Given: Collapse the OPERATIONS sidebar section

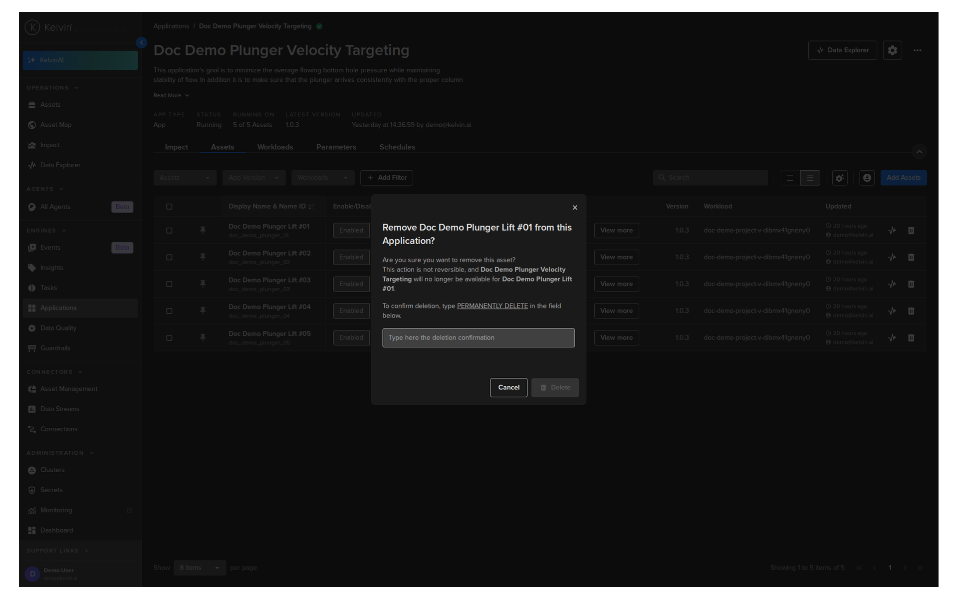Looking at the screenshot, I should point(52,88).
